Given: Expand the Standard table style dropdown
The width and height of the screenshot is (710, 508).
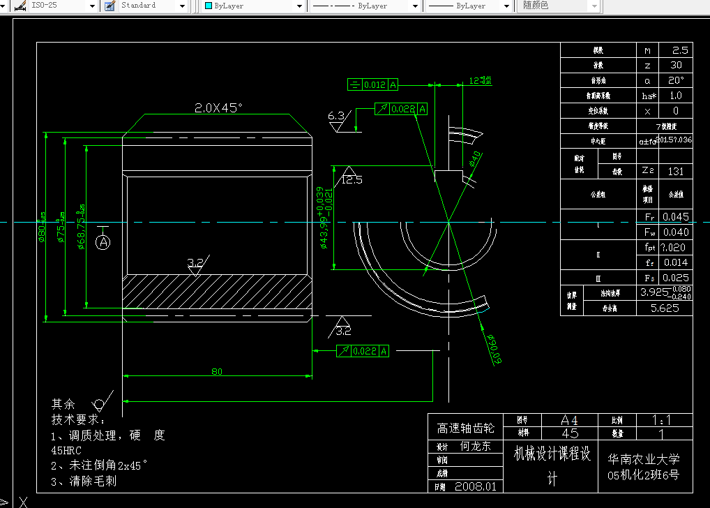Looking at the screenshot, I should click(182, 6).
